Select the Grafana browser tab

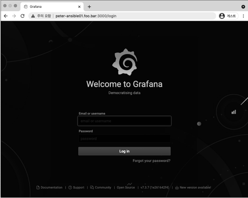click(x=52, y=7)
